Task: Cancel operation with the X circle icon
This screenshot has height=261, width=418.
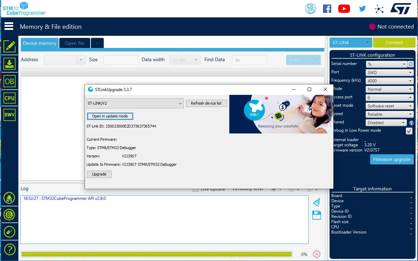Action: coord(317,254)
